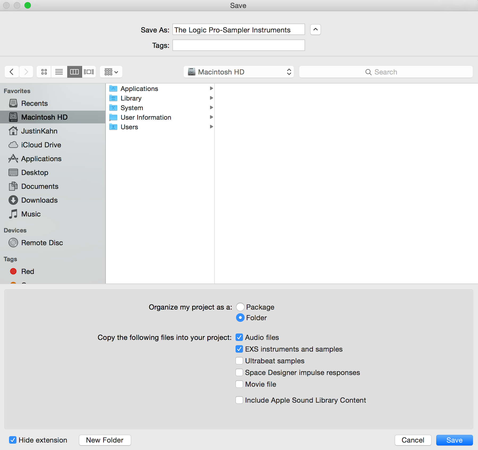Screen dimensions: 478x450
Task: Enable Ultrabeat samples copying
Action: 239,361
